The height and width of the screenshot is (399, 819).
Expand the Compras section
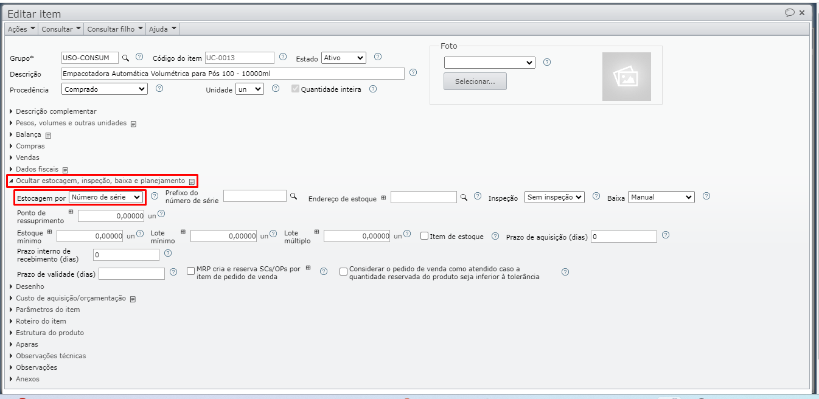click(x=27, y=146)
